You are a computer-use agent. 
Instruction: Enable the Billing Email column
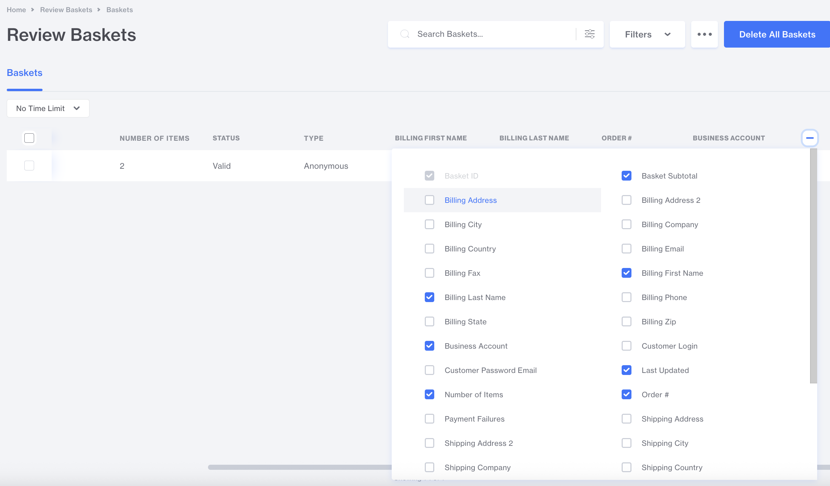pyautogui.click(x=627, y=249)
